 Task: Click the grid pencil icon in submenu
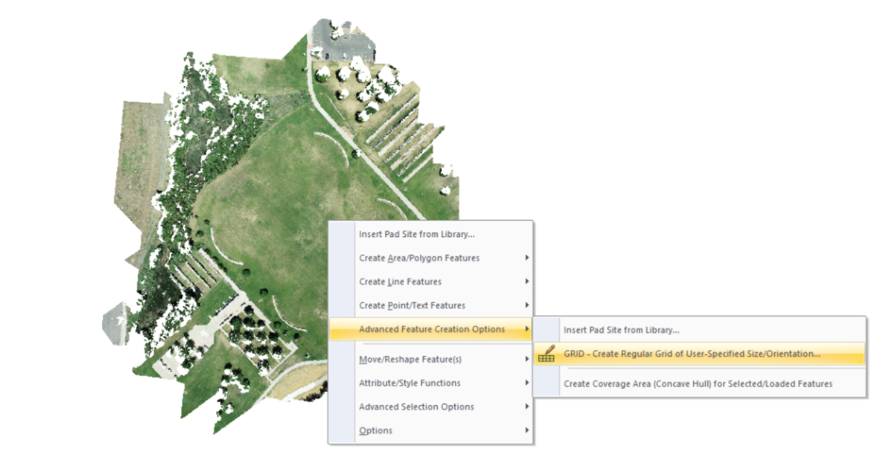(x=546, y=354)
